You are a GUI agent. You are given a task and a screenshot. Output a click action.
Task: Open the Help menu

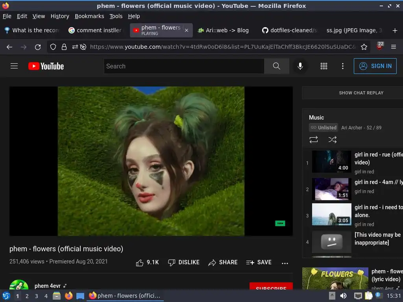[134, 16]
